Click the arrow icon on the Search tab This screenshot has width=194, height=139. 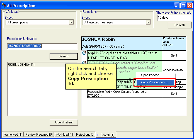(x=98, y=135)
